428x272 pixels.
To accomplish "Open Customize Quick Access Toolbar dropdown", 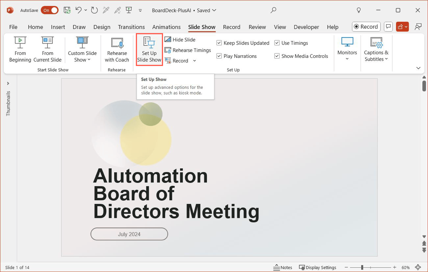I will tap(140, 10).
